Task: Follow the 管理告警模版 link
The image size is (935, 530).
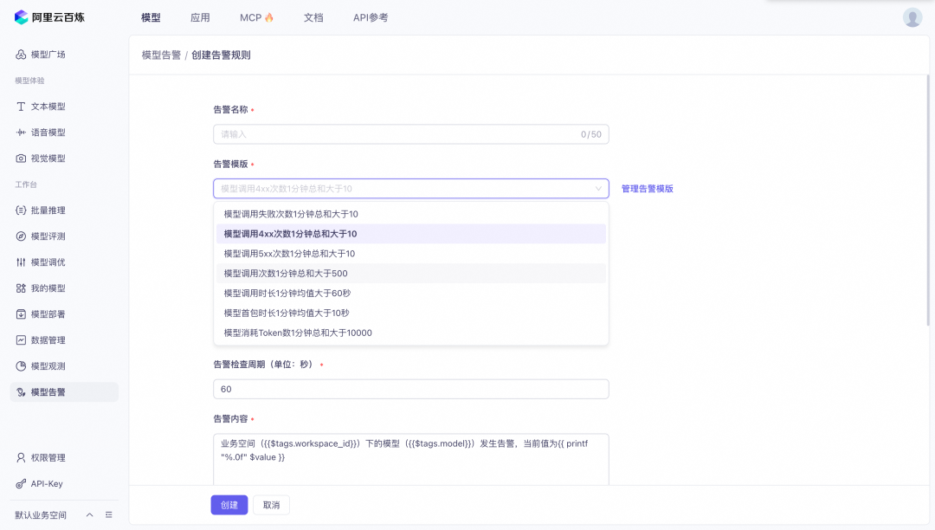Action: tap(647, 189)
